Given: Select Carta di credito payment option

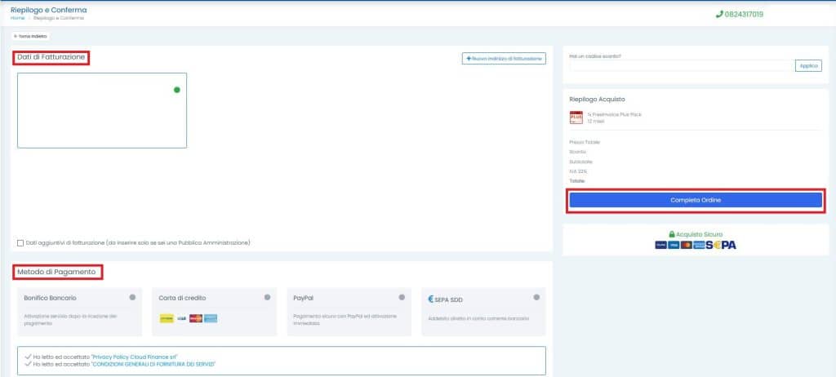Looking at the screenshot, I should [x=267, y=297].
